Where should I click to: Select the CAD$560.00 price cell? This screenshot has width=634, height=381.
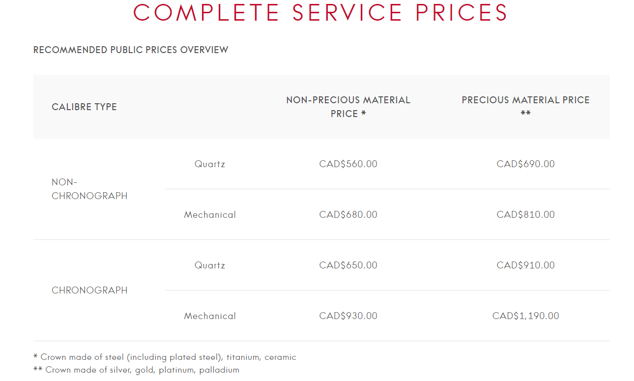(x=348, y=164)
